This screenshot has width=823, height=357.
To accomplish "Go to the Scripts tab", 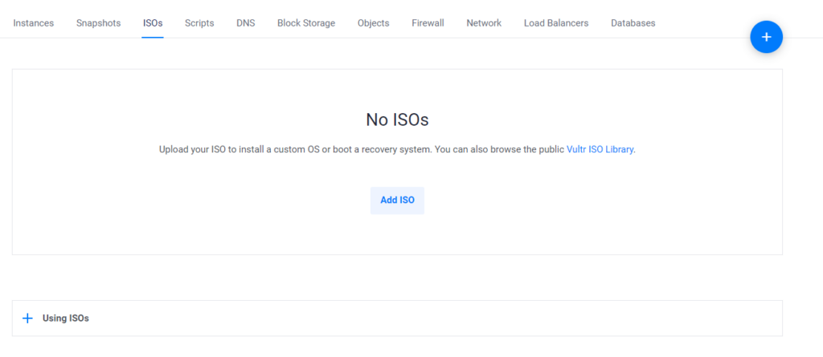I will (199, 23).
